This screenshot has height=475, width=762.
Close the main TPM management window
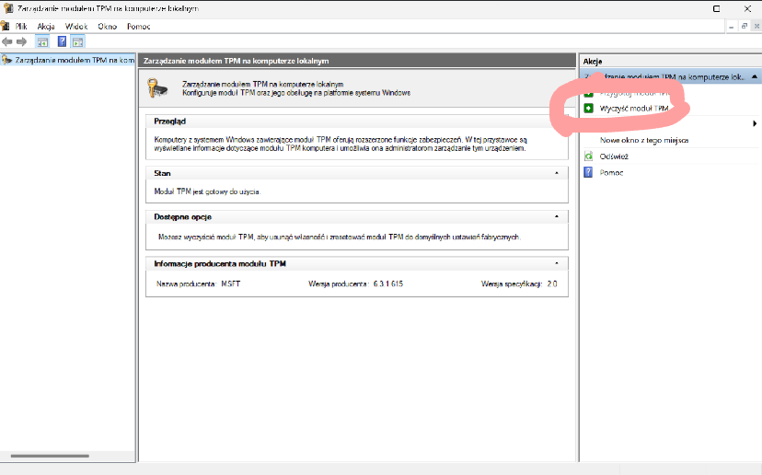tap(747, 9)
